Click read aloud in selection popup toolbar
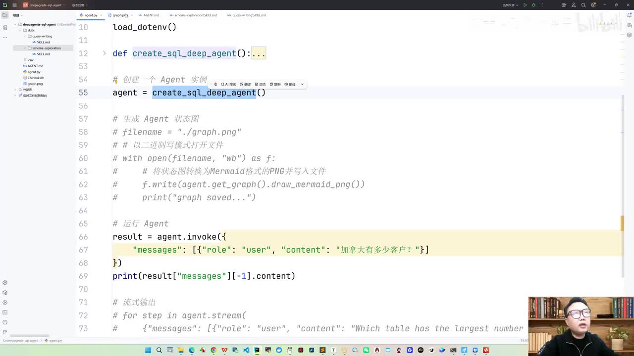This screenshot has width=634, height=356. [x=290, y=85]
